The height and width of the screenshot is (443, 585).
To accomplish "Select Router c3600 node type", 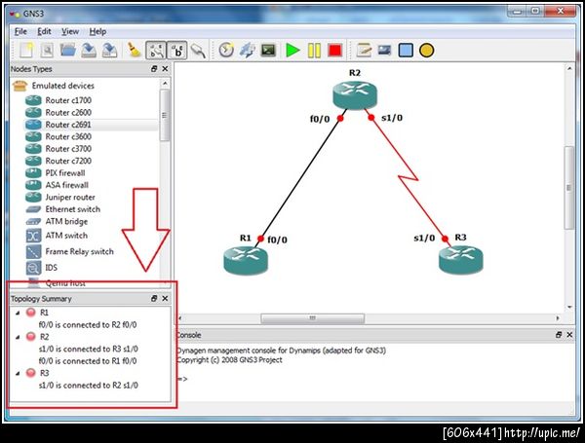I will click(x=68, y=136).
